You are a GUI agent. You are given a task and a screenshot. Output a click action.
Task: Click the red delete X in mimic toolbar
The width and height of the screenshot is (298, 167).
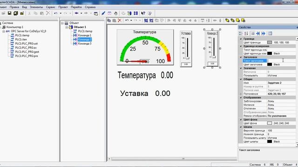(x=120, y=20)
